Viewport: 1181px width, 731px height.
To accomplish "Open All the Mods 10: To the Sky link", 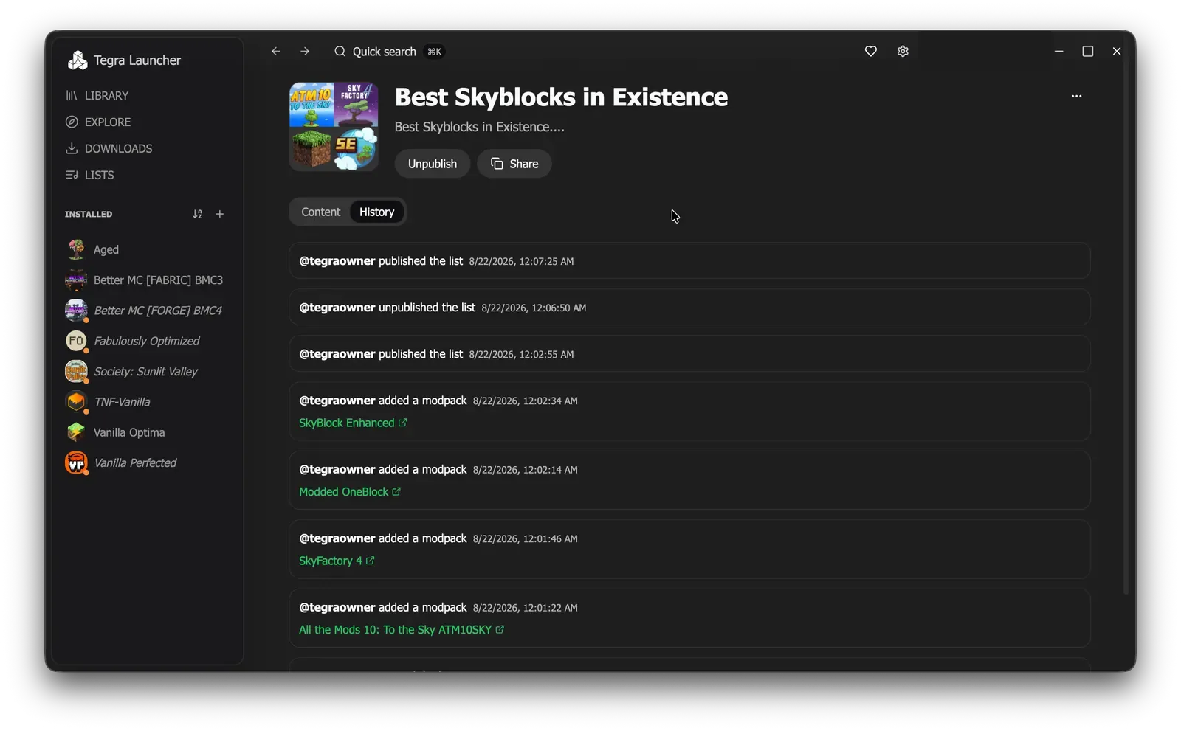I will [402, 630].
